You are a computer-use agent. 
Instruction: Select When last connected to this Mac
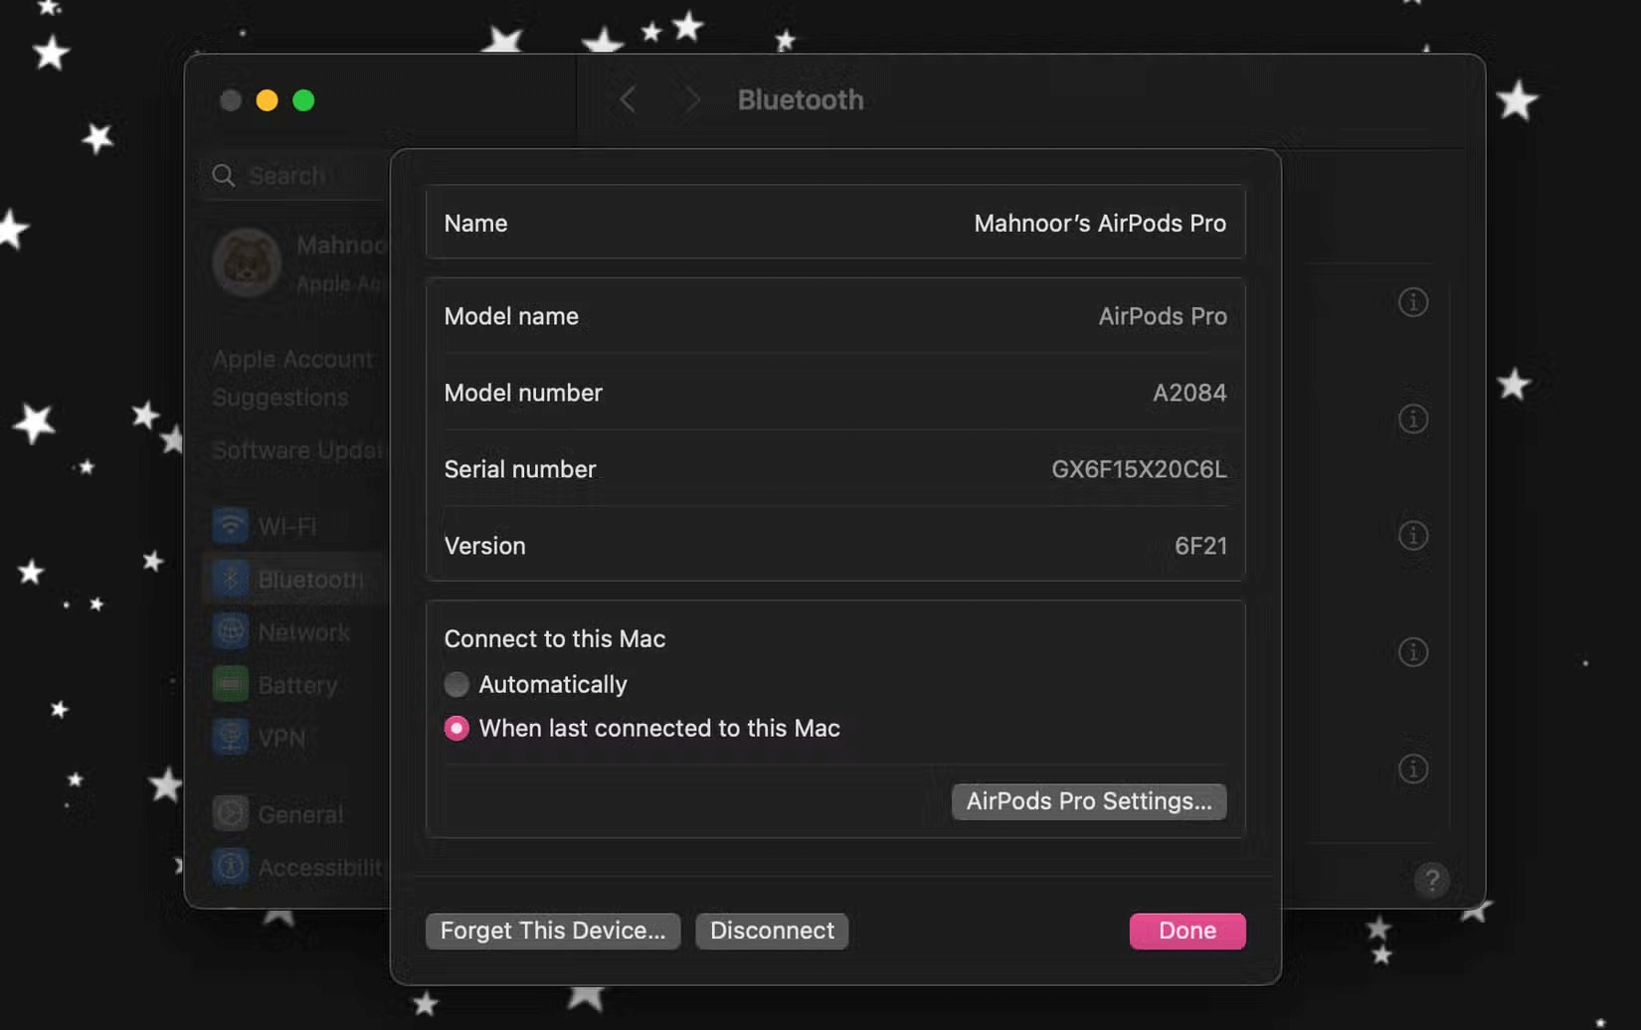pos(456,728)
